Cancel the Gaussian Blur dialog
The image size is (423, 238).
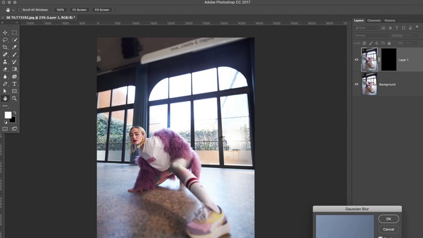[x=389, y=229]
